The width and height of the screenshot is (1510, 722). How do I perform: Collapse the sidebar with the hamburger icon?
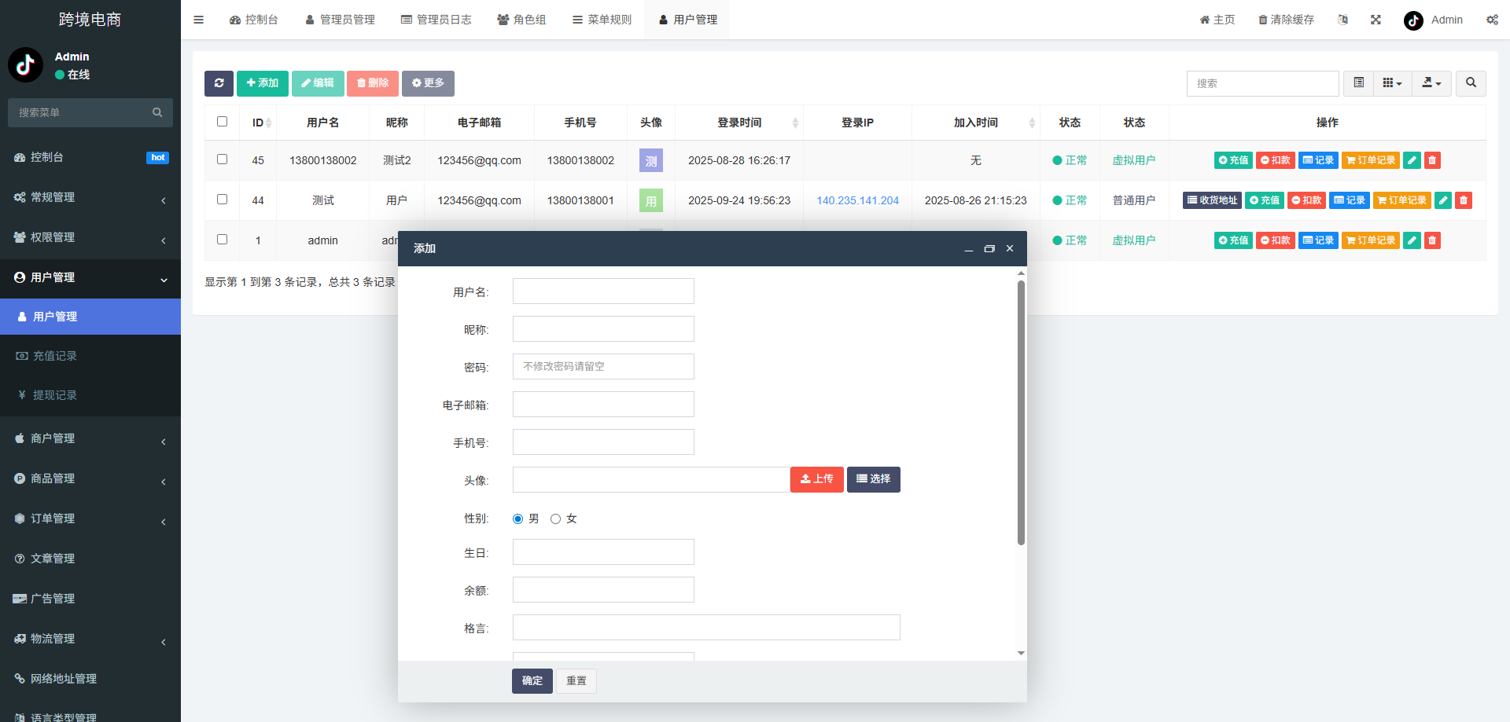click(198, 20)
